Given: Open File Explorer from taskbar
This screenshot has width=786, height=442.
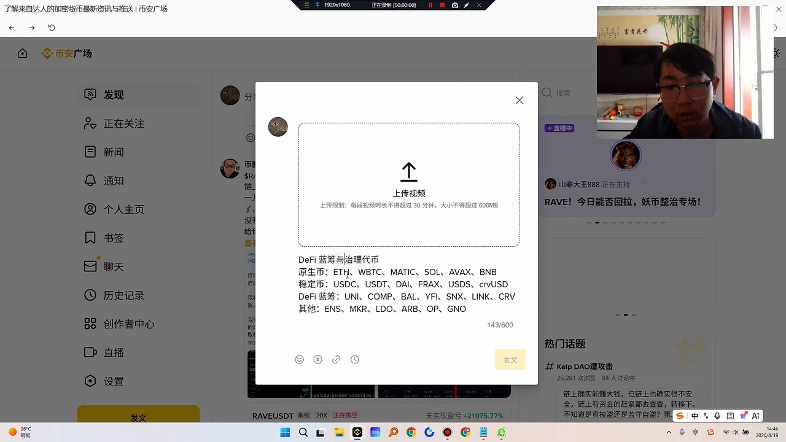Looking at the screenshot, I should (x=339, y=432).
